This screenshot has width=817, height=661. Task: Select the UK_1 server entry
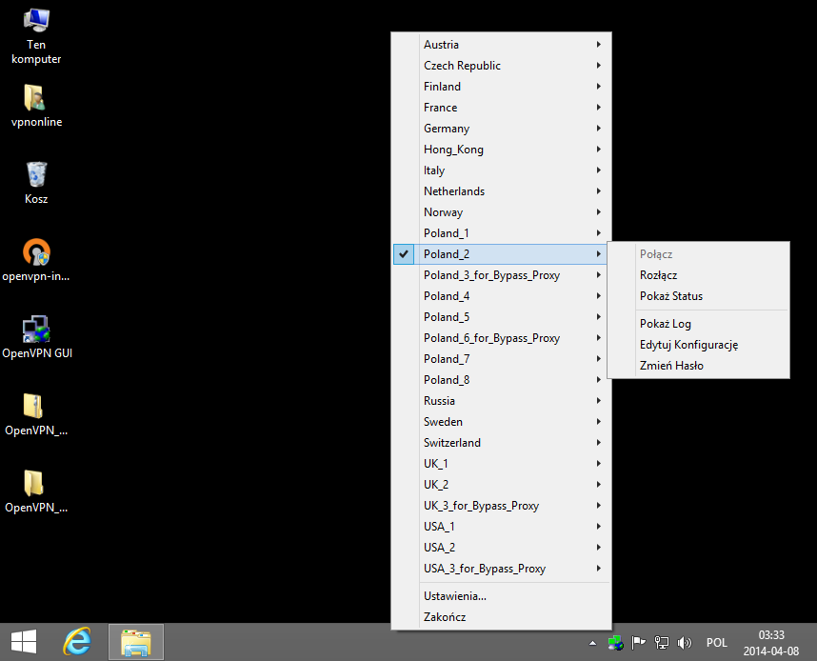(x=500, y=464)
